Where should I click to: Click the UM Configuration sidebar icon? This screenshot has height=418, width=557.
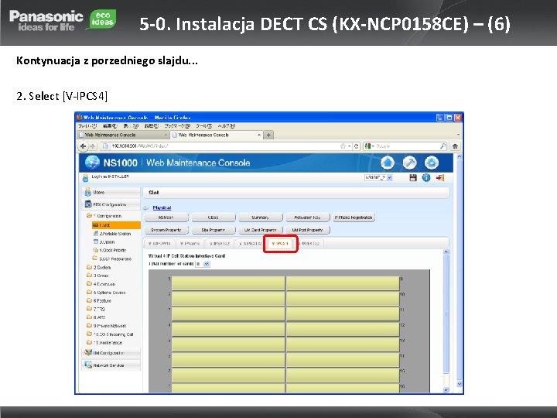tap(88, 353)
